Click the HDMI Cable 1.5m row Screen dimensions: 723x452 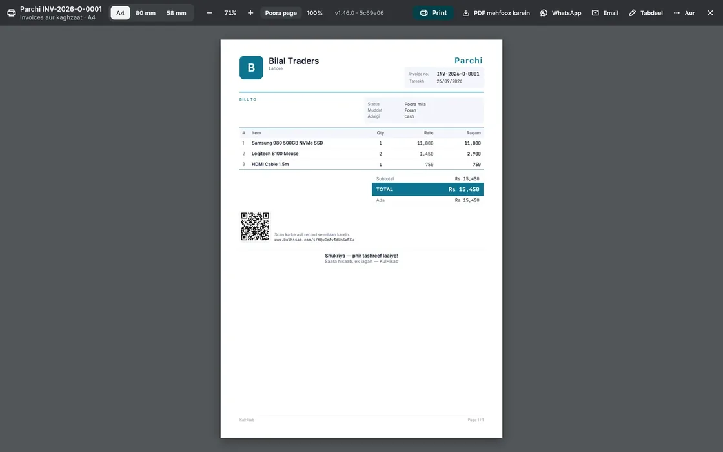pyautogui.click(x=361, y=164)
